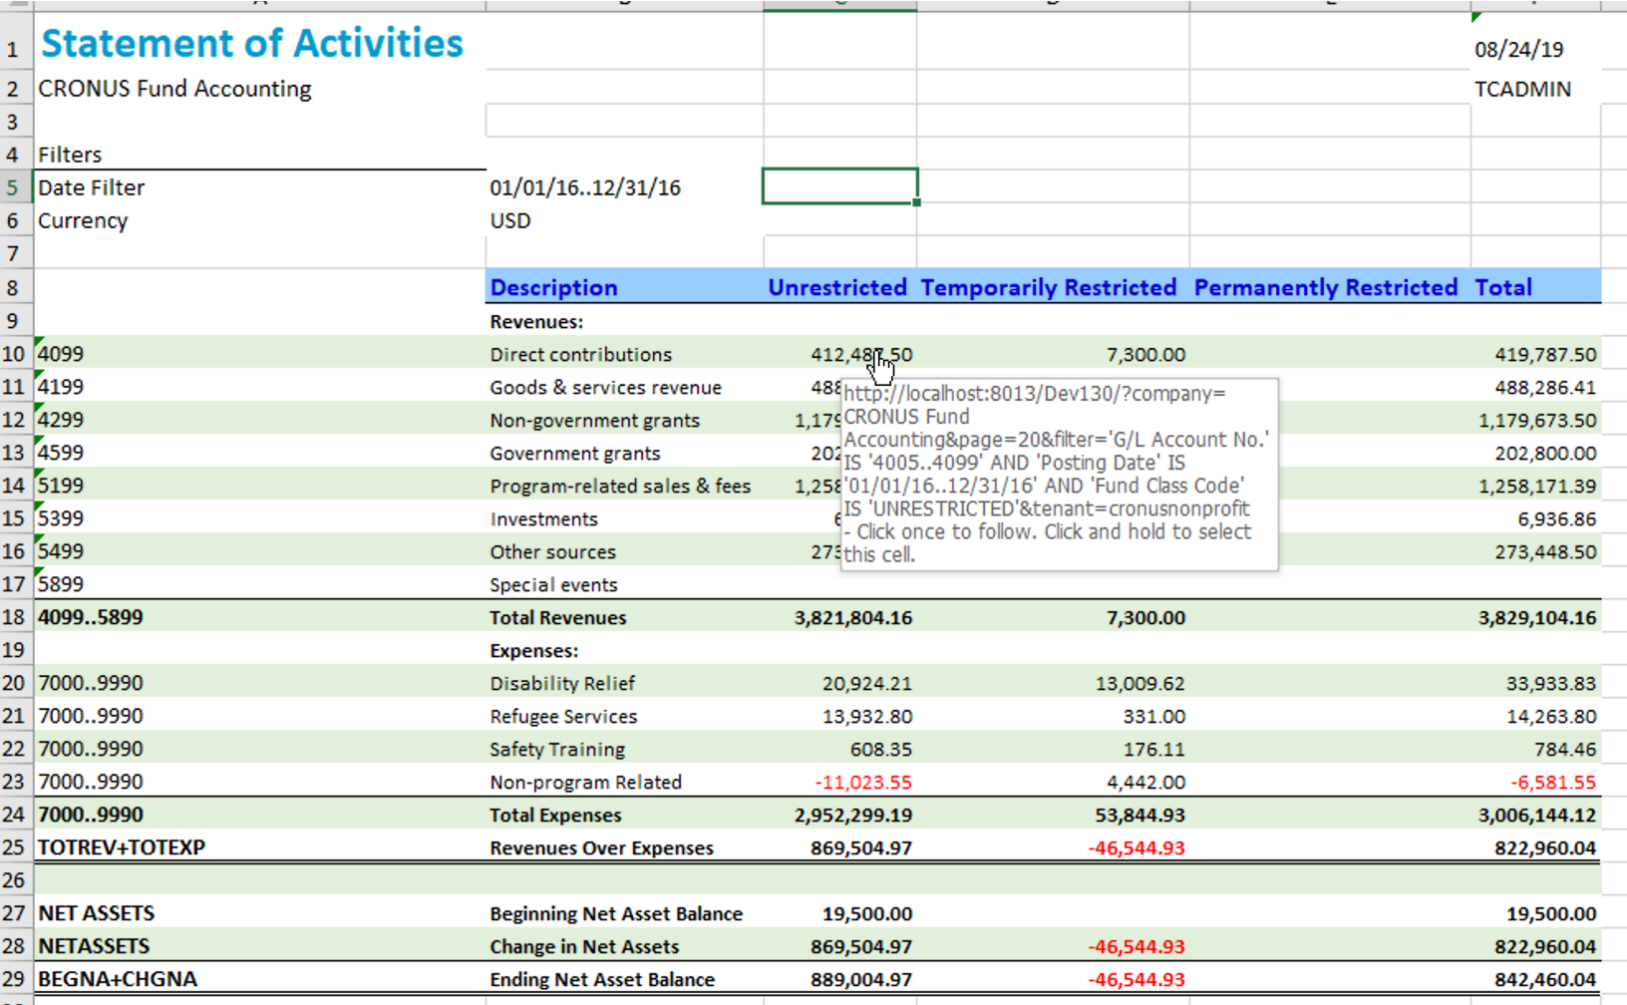
Task: Click the fill handle of the selected cell
Action: [918, 202]
